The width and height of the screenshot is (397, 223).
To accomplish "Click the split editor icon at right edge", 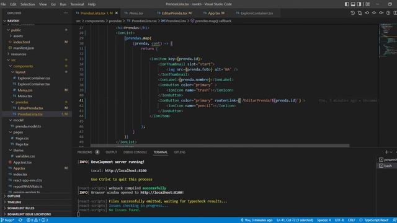I will 395,13.
